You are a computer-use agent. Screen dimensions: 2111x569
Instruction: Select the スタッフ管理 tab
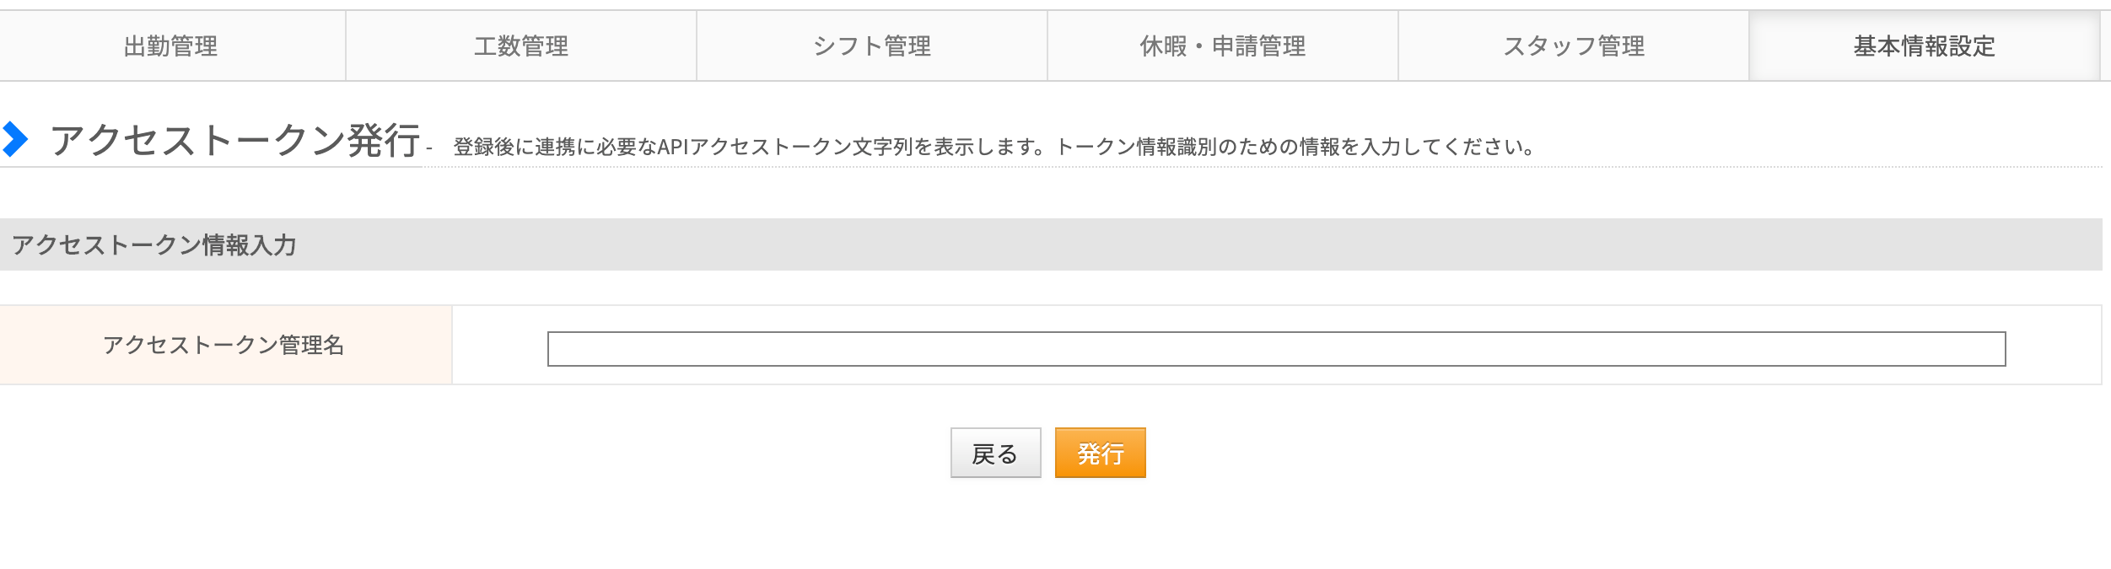pos(1574,46)
